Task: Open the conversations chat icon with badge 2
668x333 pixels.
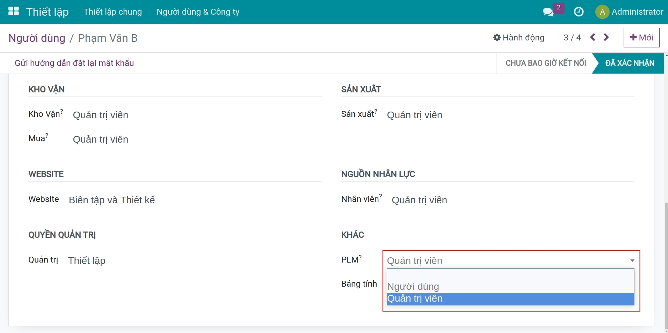Action: coord(549,12)
